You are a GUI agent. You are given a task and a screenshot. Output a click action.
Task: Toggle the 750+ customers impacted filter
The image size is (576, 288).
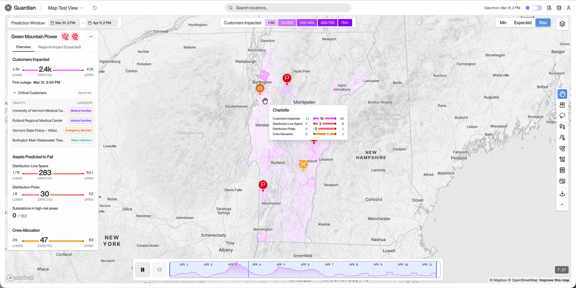(x=345, y=23)
